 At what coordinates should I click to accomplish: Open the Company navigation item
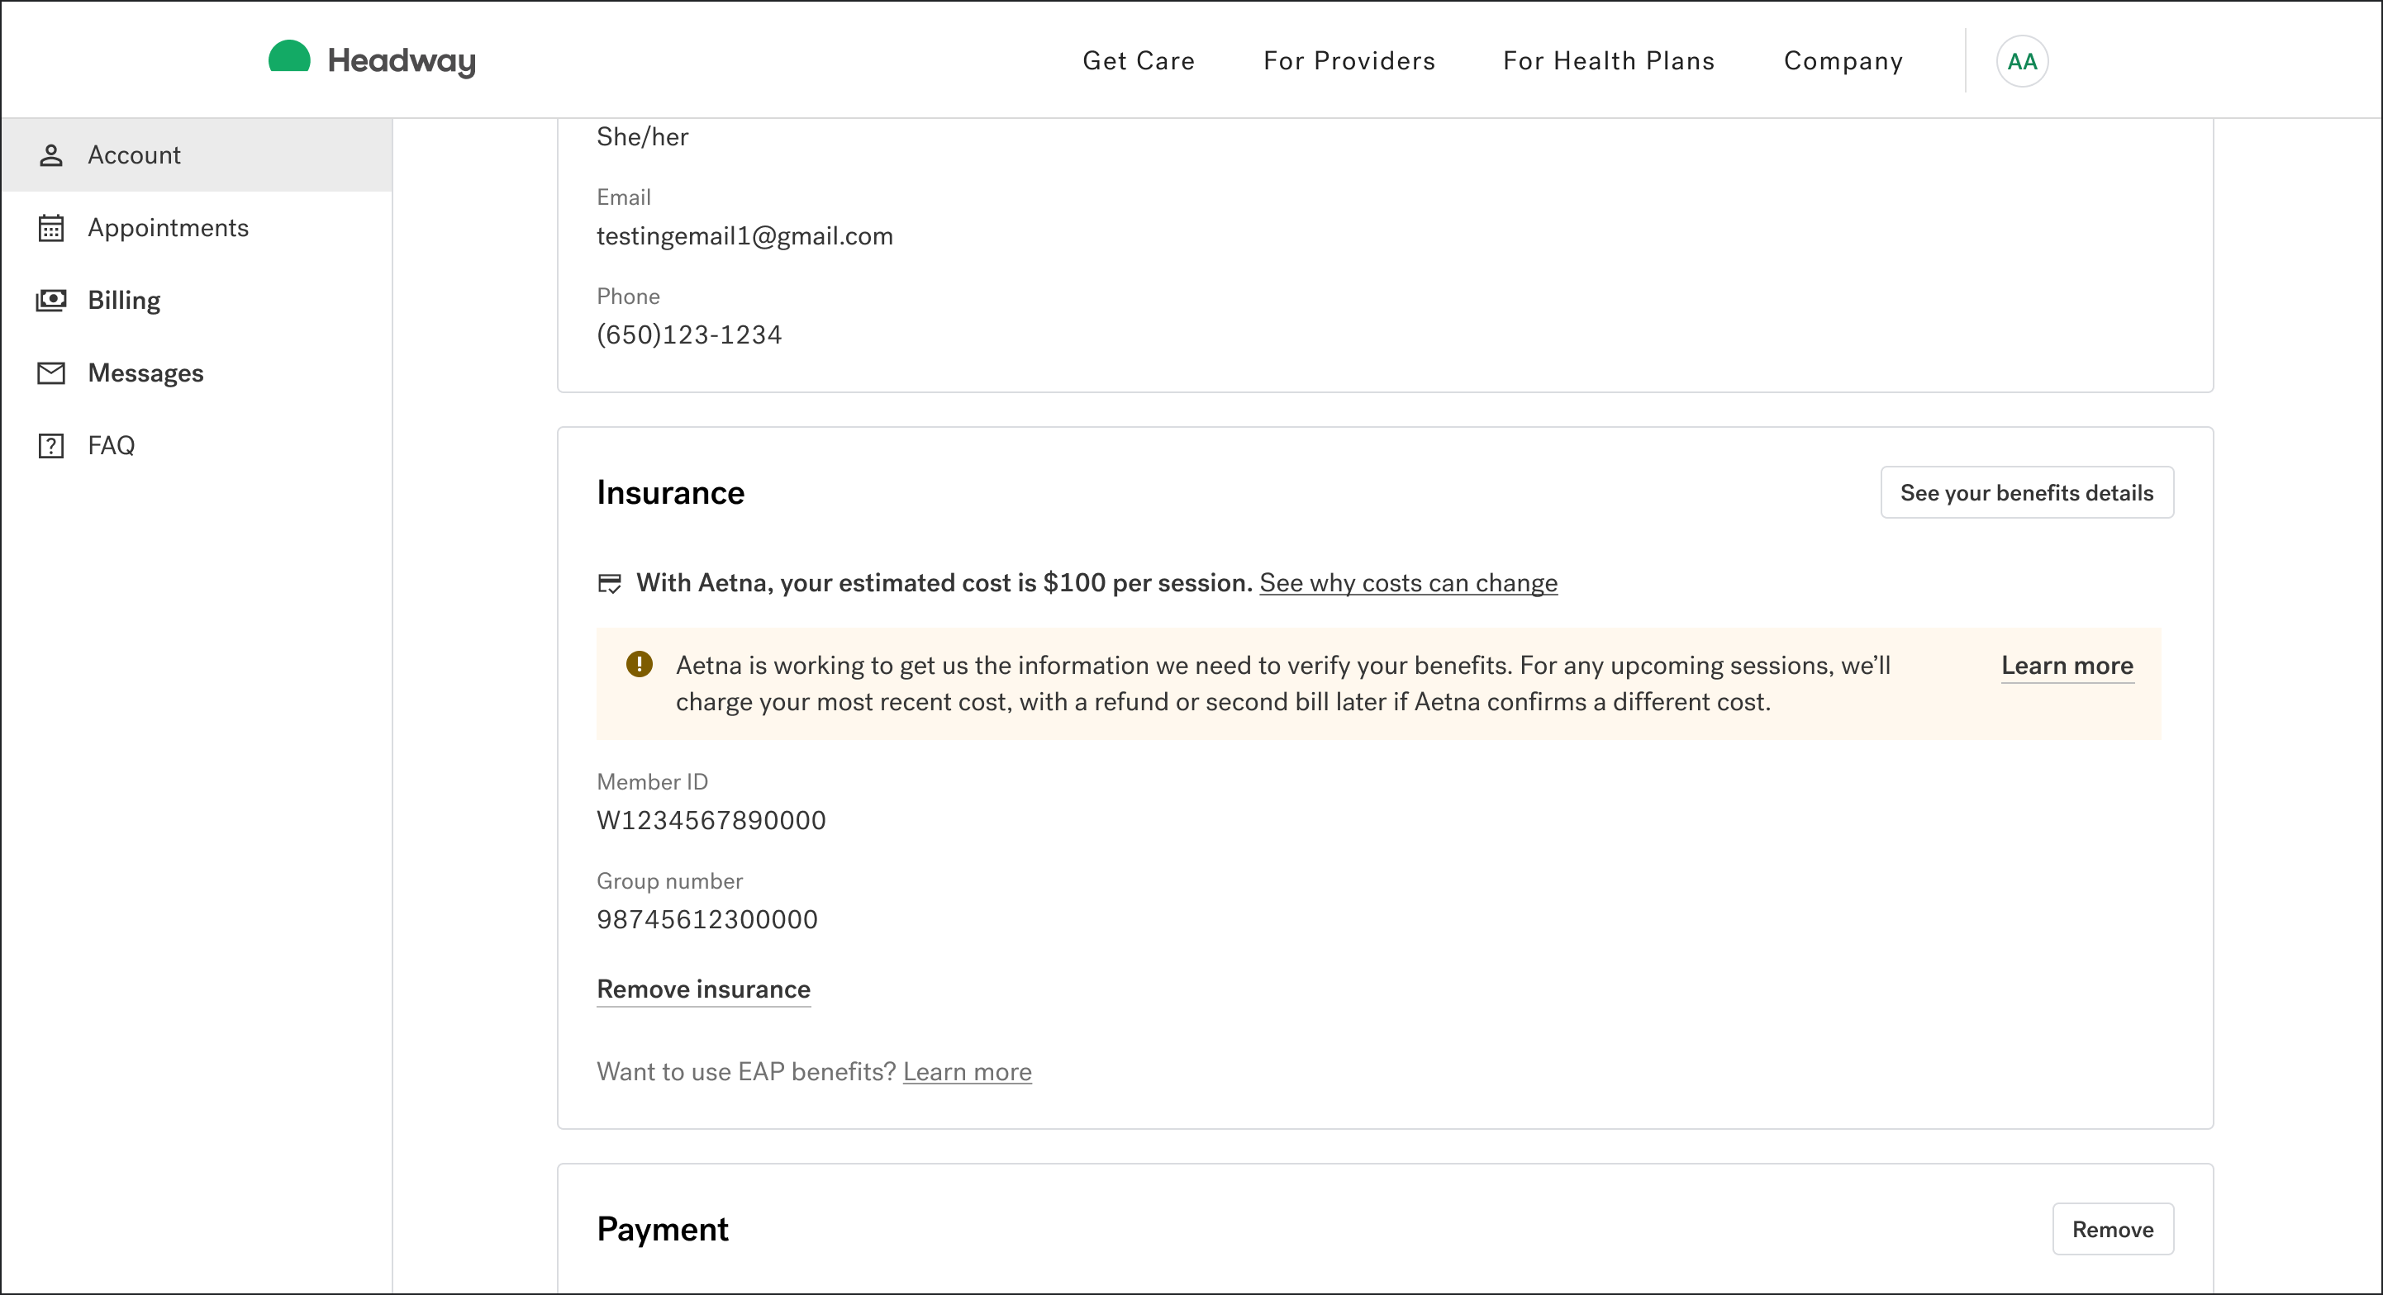[x=1843, y=61]
